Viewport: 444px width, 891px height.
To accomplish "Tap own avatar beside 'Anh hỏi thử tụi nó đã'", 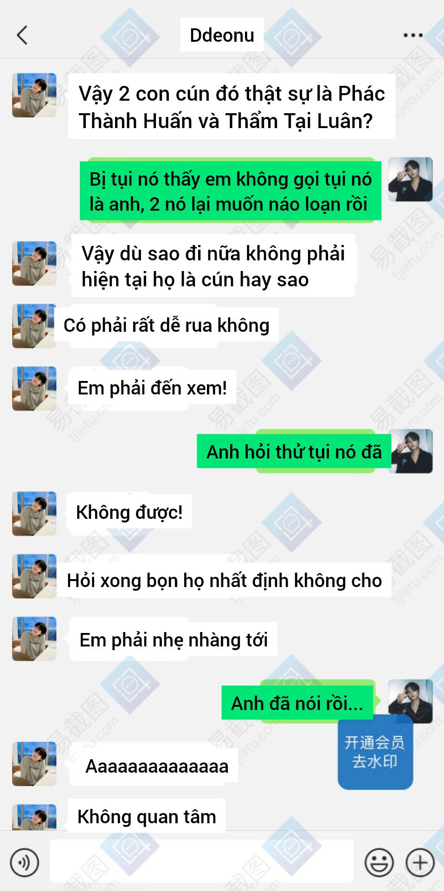I will pyautogui.click(x=411, y=452).
